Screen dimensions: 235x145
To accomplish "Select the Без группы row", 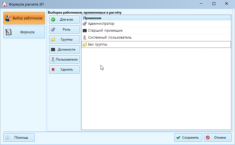I will pyautogui.click(x=97, y=44).
